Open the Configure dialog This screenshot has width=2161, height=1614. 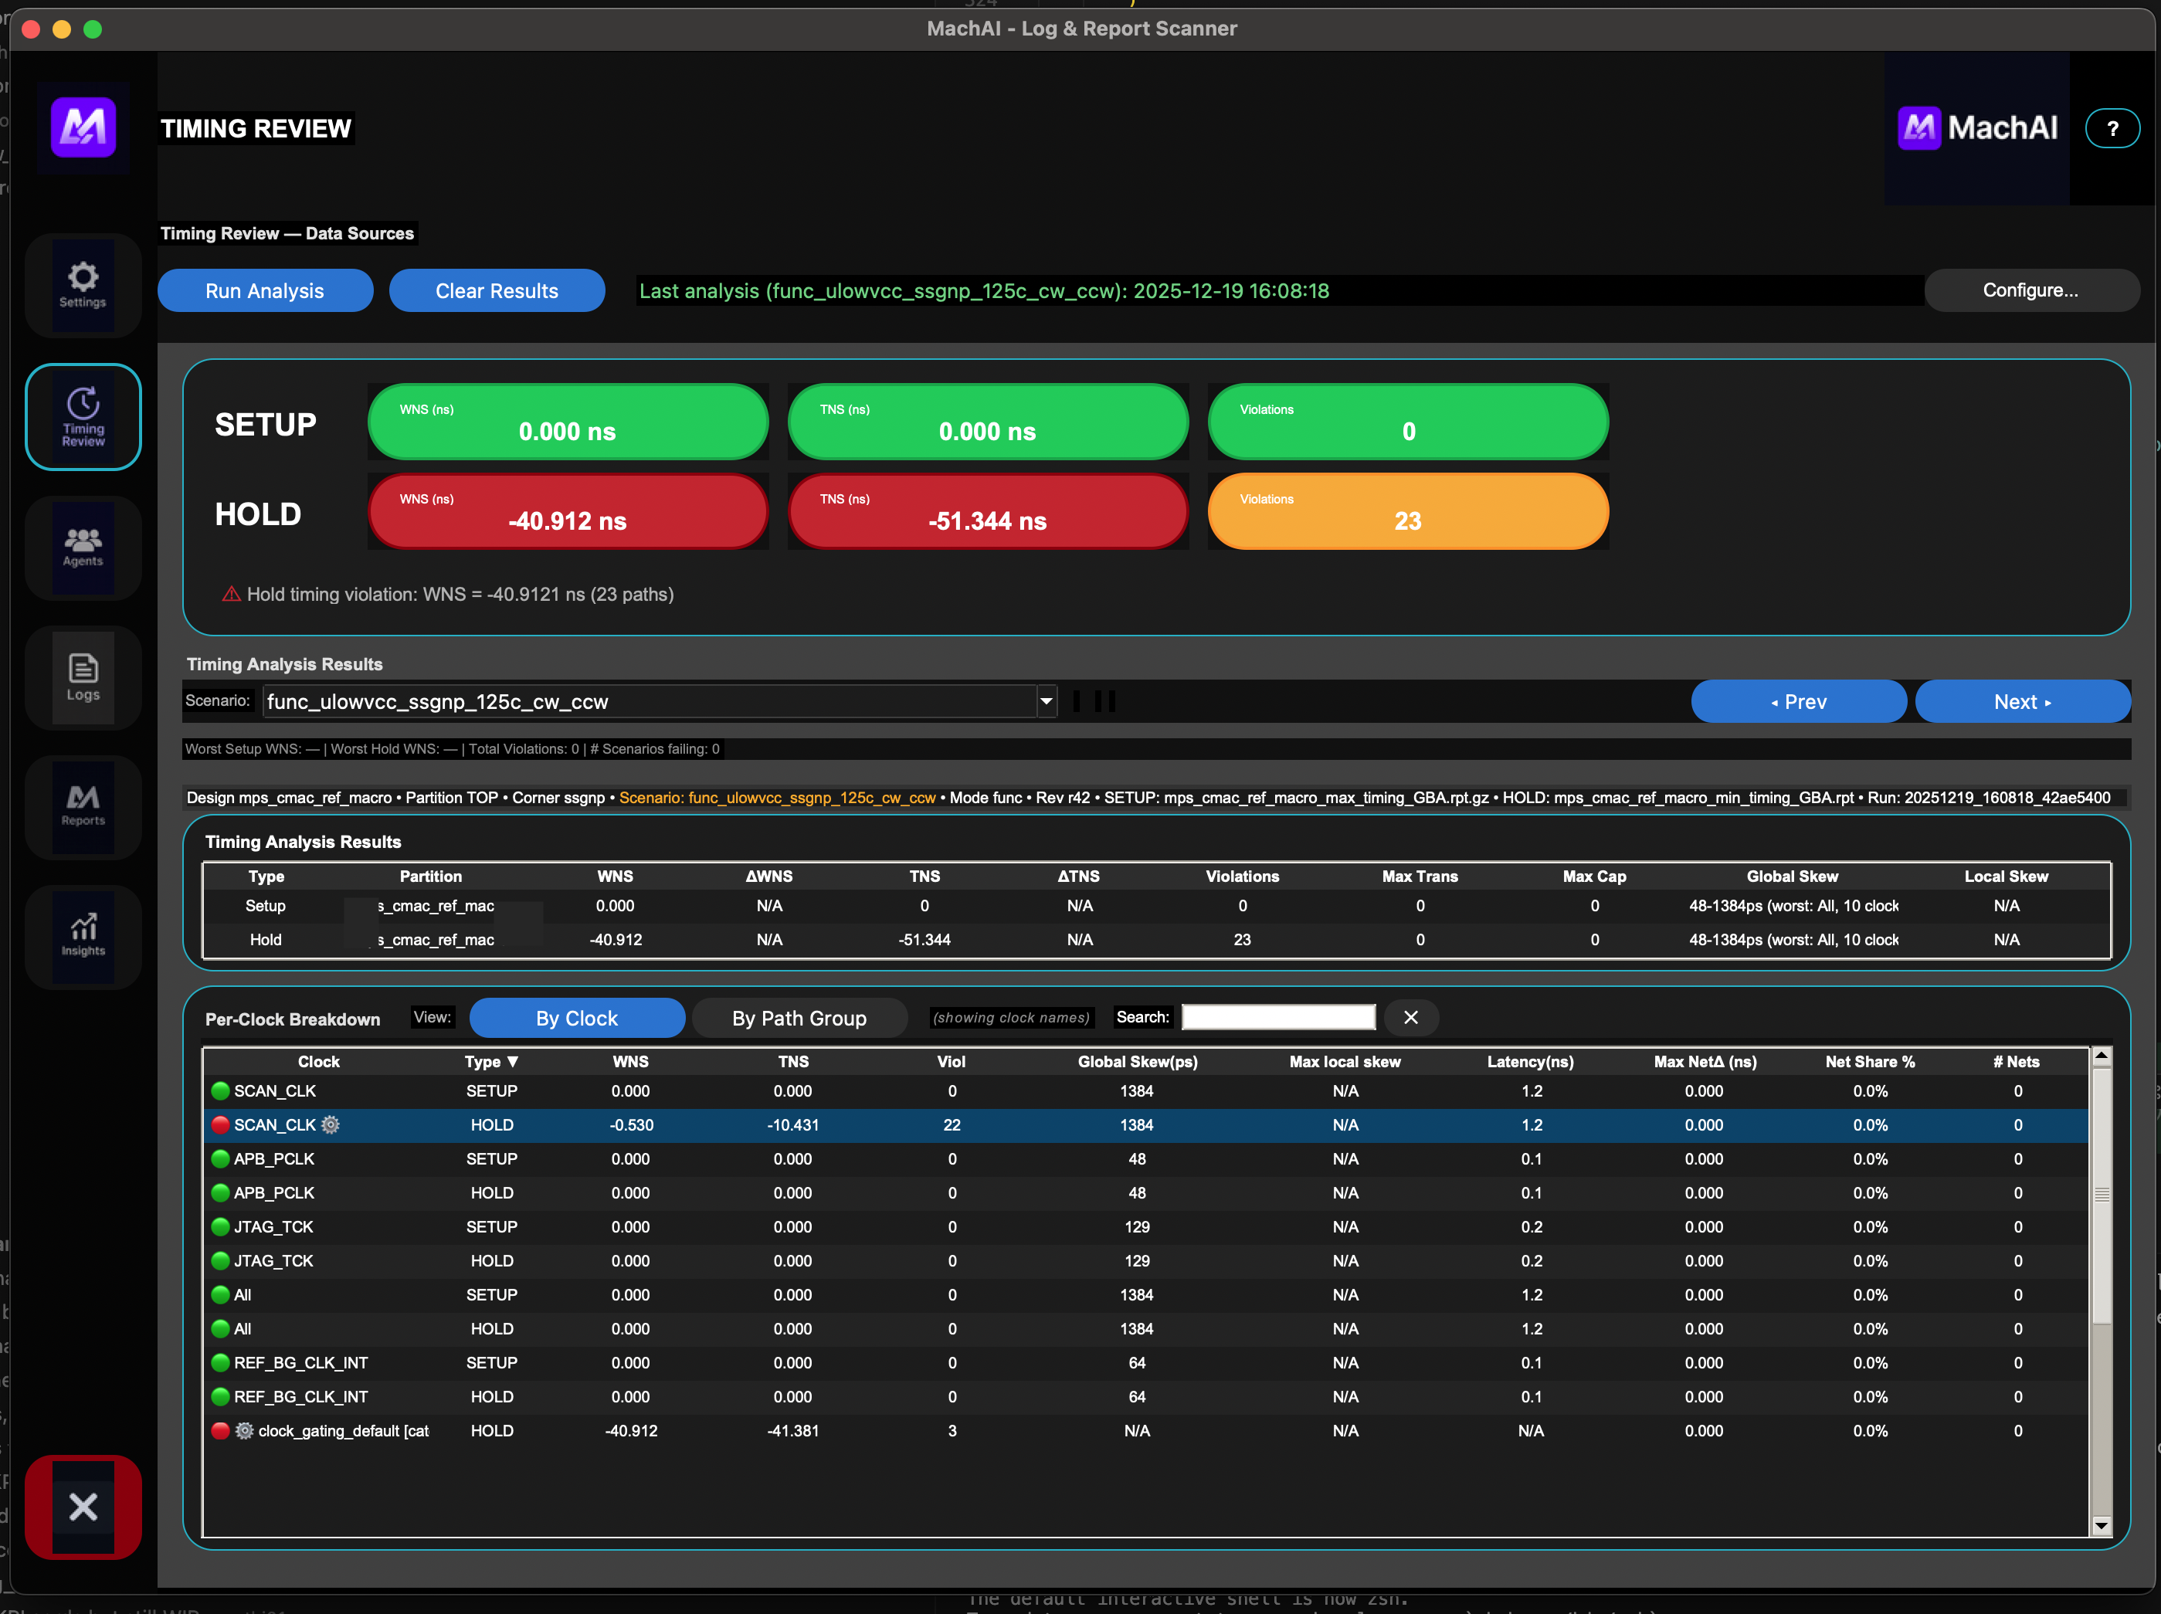point(2032,290)
